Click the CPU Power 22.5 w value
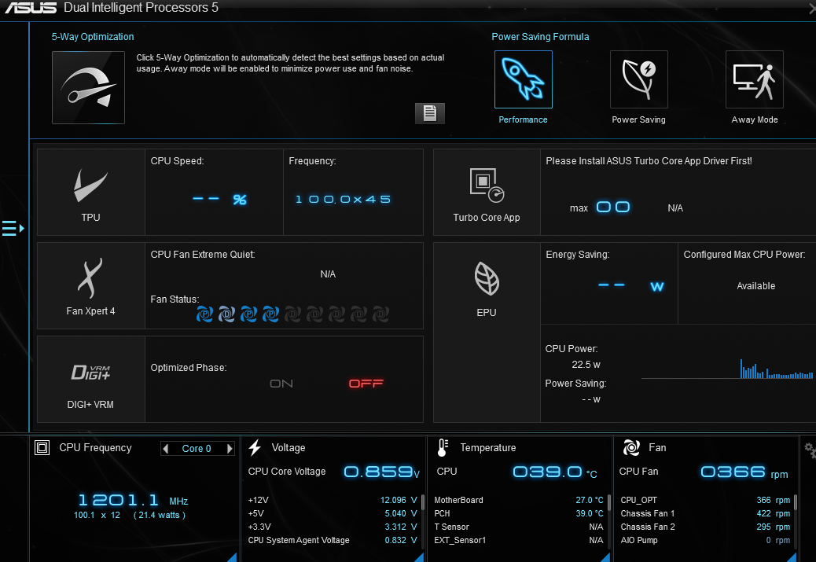 click(x=586, y=365)
